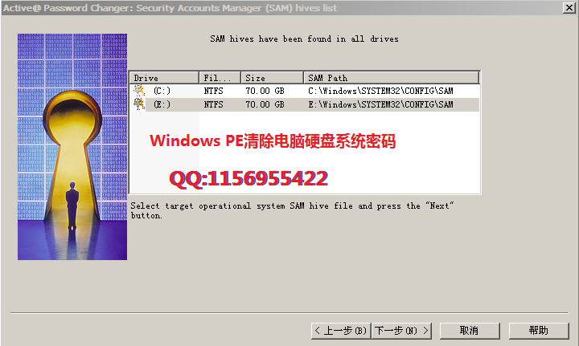Viewport: 579px width, 346px height.
Task: Click the keyhole wizard illustration
Action: tap(72, 147)
